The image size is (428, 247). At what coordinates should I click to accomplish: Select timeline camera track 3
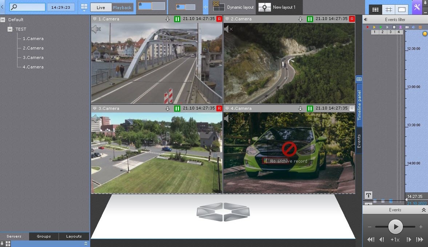pyautogui.click(x=391, y=32)
